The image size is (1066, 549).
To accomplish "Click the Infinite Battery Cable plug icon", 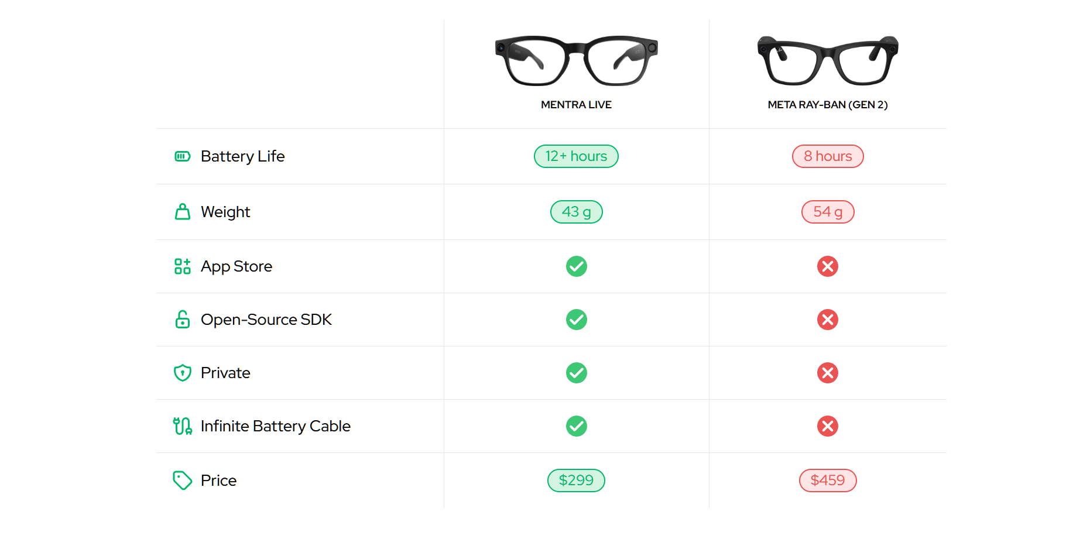I will [183, 426].
